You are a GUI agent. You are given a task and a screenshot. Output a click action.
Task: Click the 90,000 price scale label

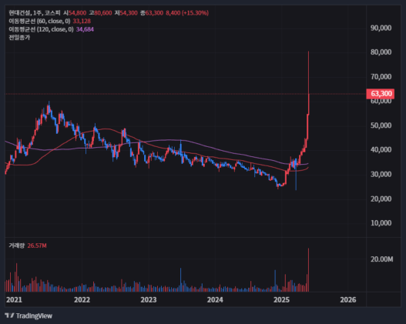click(381, 28)
